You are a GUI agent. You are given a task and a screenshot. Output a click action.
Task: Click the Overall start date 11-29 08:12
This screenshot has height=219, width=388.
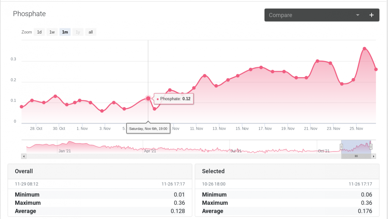27,184
